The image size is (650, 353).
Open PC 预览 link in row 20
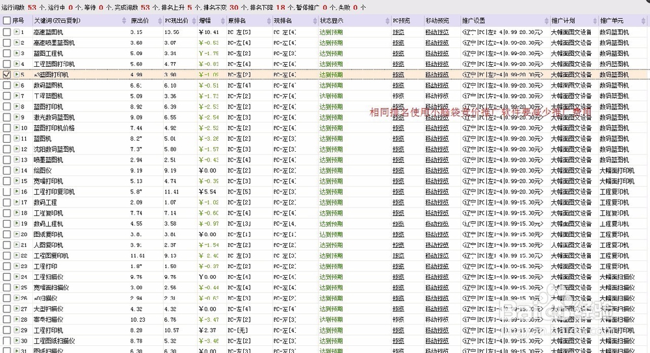pos(398,234)
